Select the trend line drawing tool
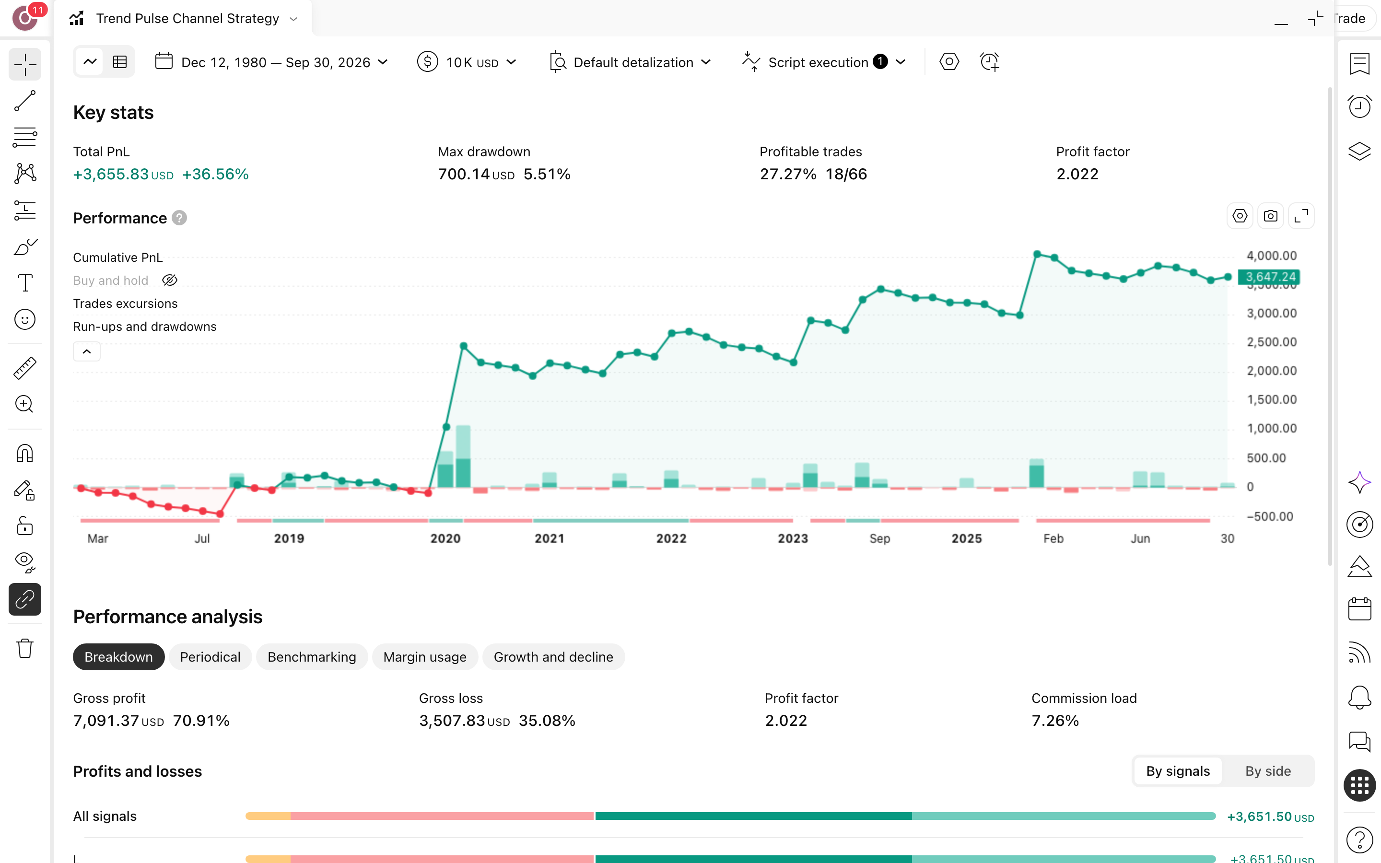 [24, 101]
